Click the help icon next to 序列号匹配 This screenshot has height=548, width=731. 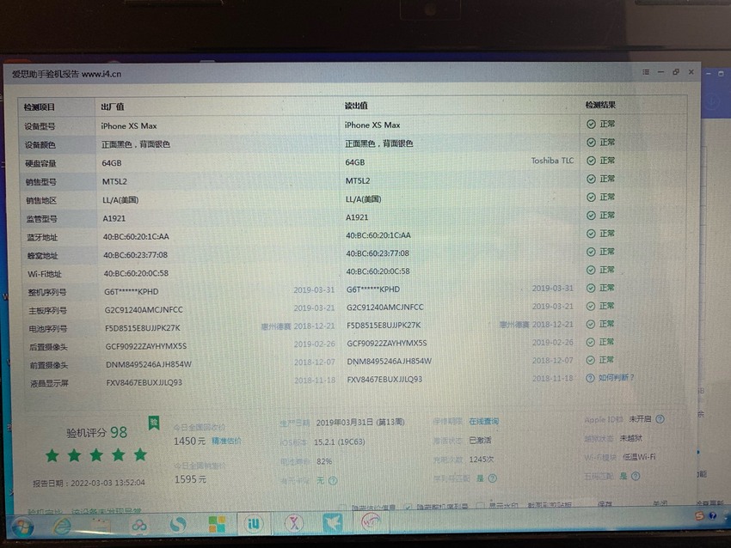(492, 478)
